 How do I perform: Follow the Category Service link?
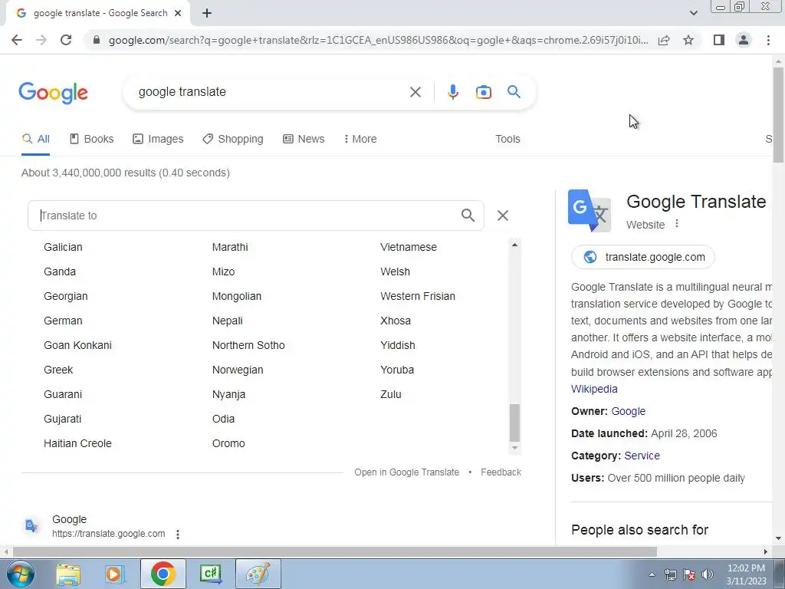642,456
